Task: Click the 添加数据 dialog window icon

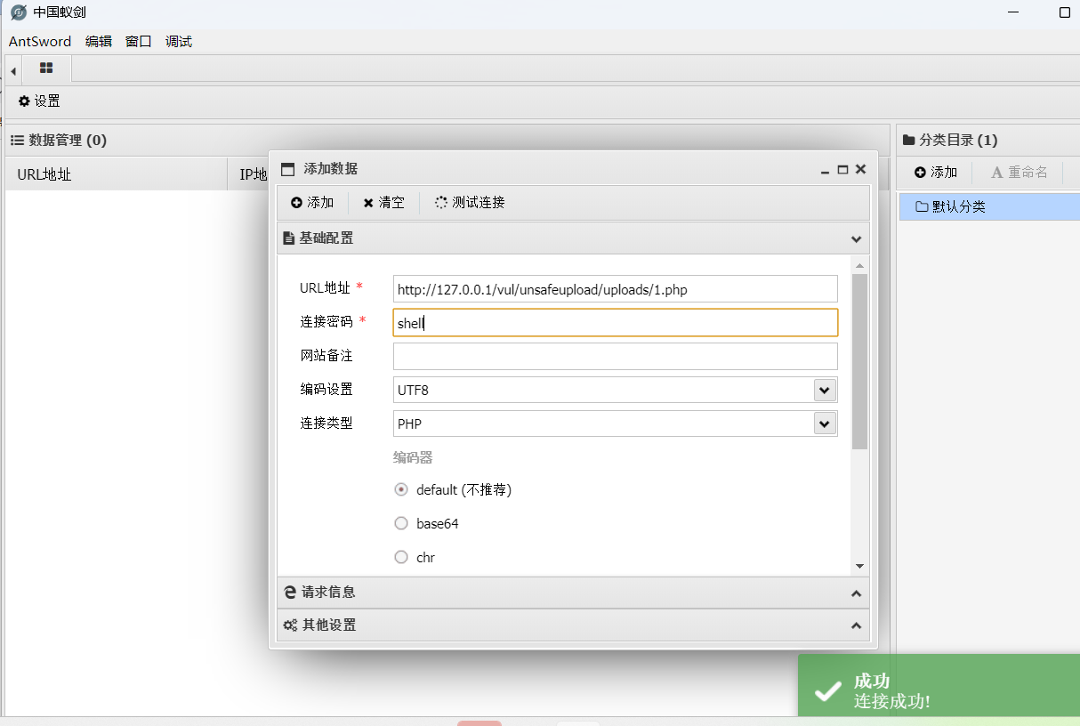Action: pos(287,169)
